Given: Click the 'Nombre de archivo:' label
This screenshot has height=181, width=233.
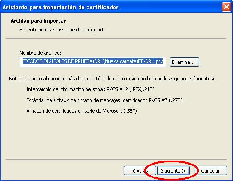Looking at the screenshot, I should [40, 53].
